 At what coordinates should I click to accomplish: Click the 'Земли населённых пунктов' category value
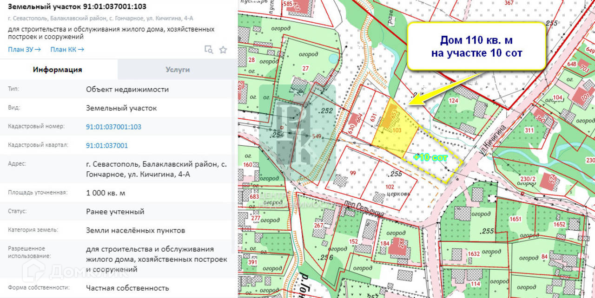tap(136, 230)
